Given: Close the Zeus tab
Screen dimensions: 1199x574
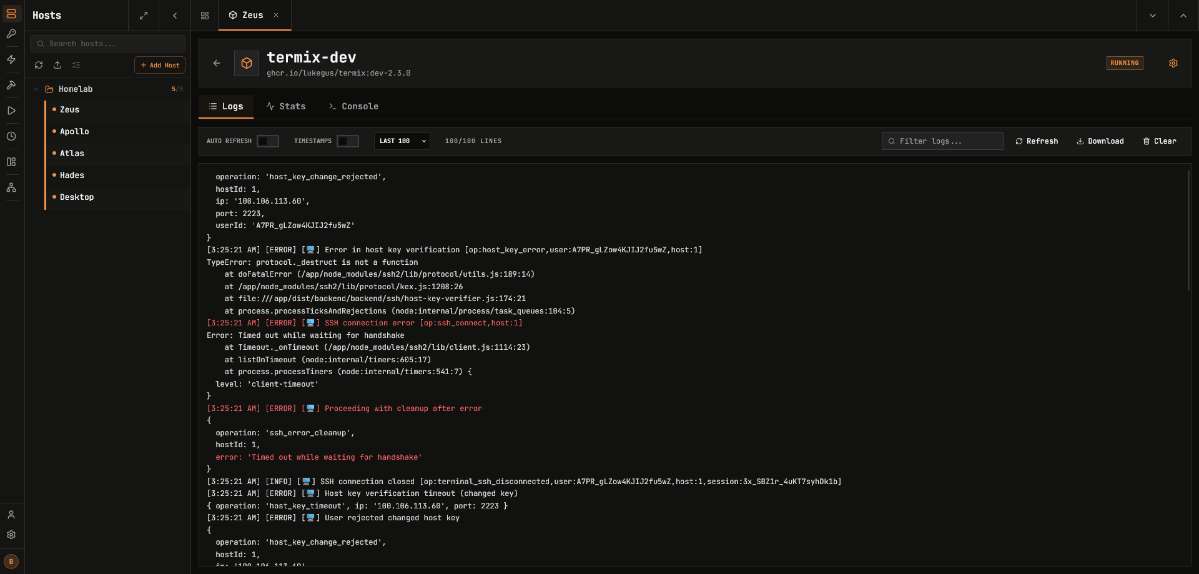Looking at the screenshot, I should (276, 15).
